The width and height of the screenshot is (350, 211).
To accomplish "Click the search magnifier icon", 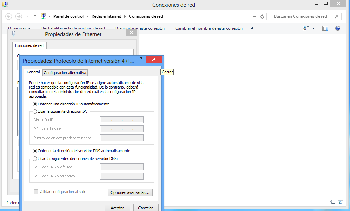I will (337, 16).
